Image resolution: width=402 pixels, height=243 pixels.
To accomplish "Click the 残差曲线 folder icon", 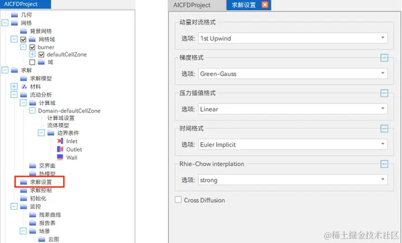I will (32, 215).
